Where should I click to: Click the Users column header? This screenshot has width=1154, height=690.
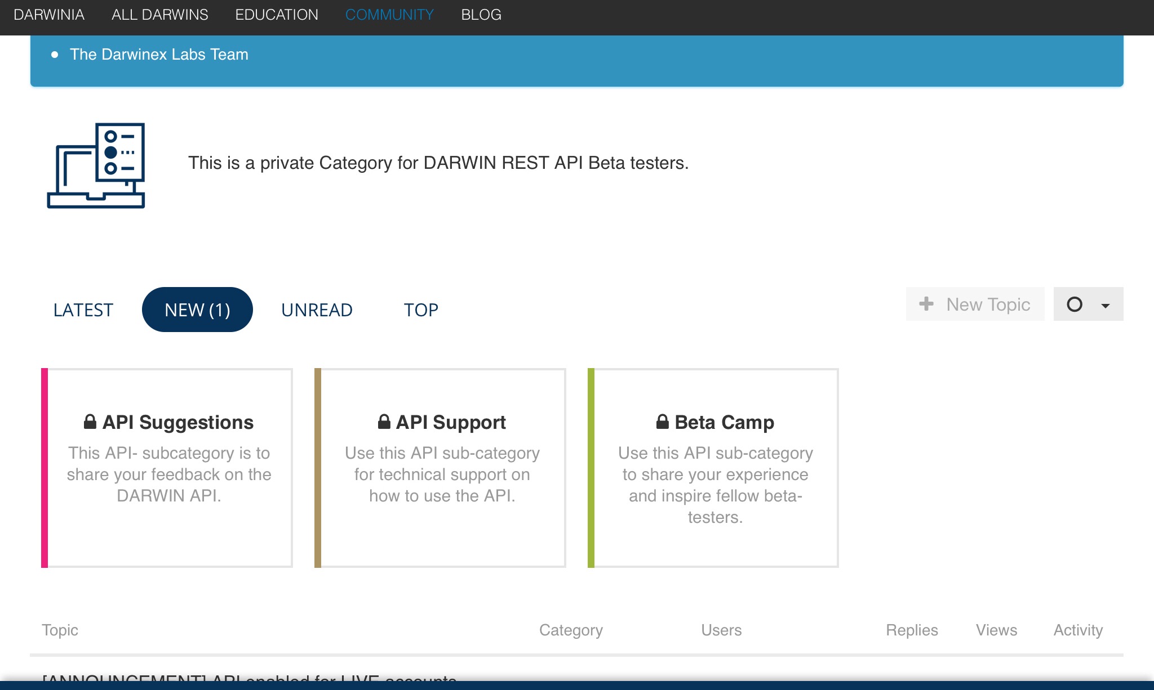[x=721, y=630]
